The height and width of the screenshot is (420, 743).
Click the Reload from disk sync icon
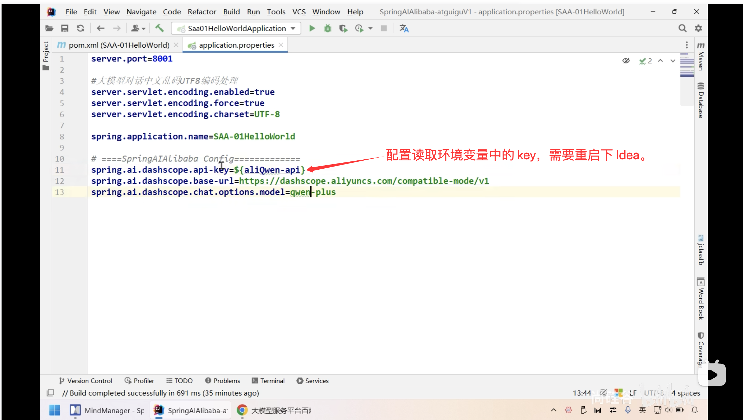(x=80, y=28)
